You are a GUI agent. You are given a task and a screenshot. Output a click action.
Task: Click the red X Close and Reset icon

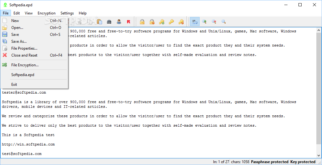[4, 55]
